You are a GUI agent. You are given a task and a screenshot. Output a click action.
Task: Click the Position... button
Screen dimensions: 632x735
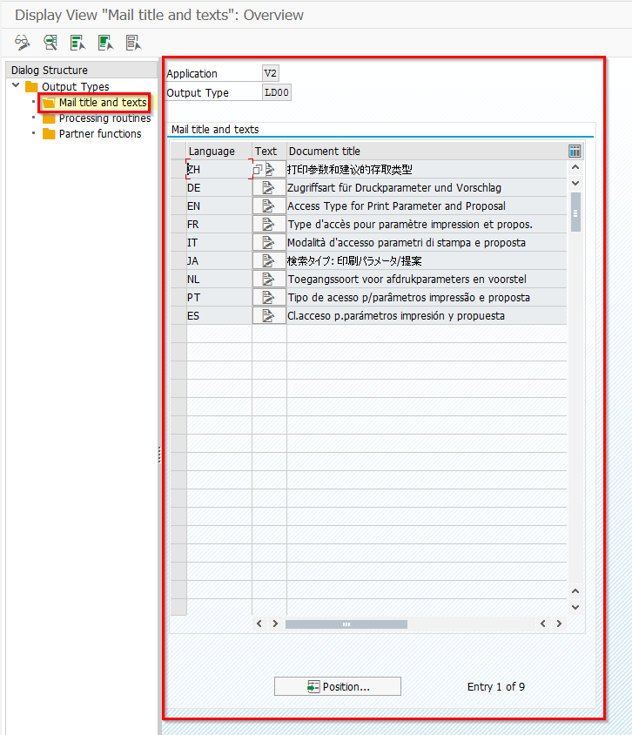point(337,686)
